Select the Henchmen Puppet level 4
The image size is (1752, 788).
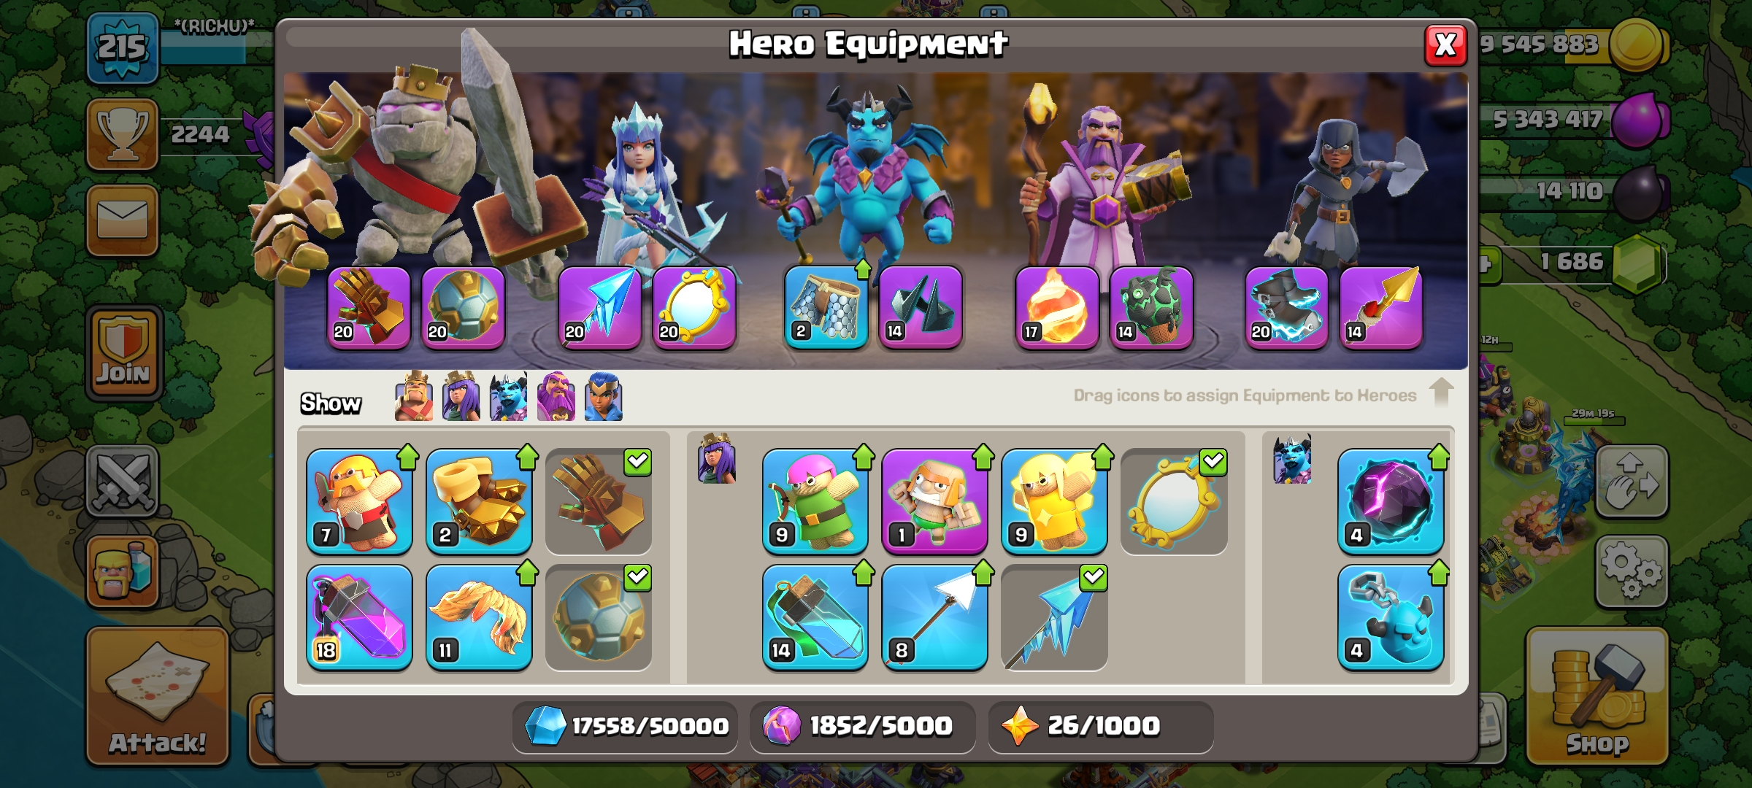pos(1391,617)
